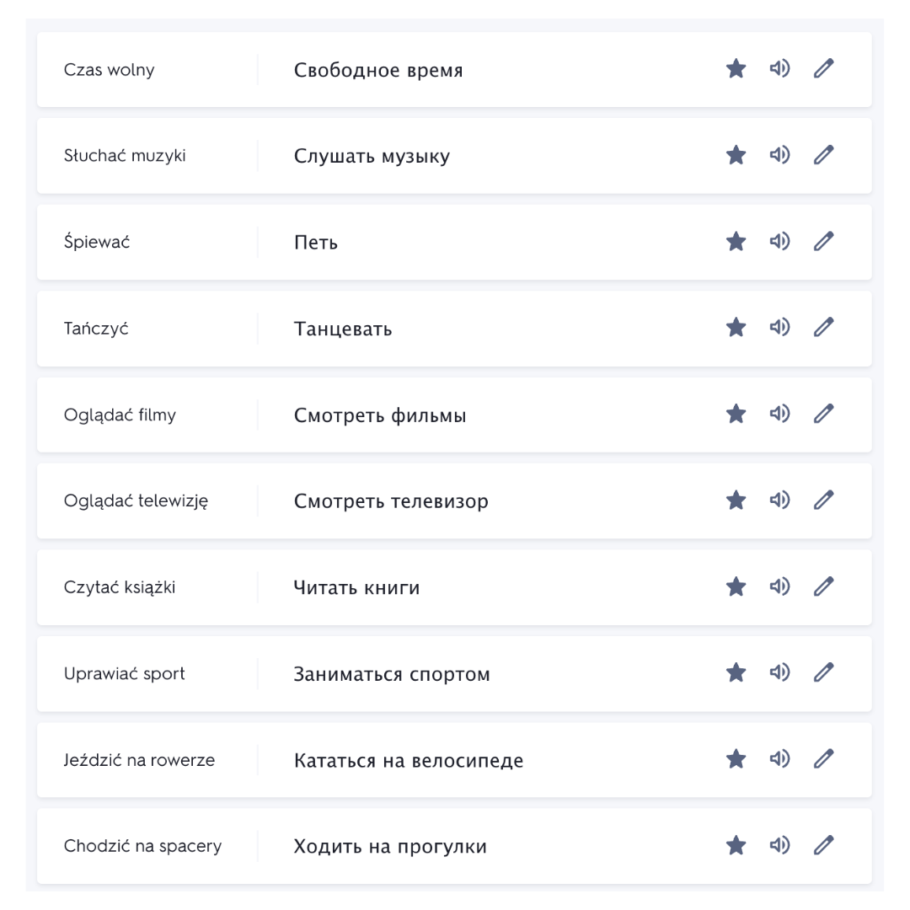
Task: Edit the 'Czas wolny' flashcard
Action: (x=823, y=68)
